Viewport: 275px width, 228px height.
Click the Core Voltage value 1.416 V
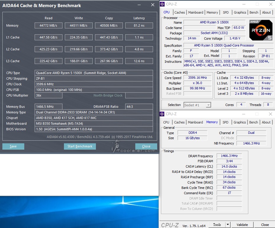point(235,38)
